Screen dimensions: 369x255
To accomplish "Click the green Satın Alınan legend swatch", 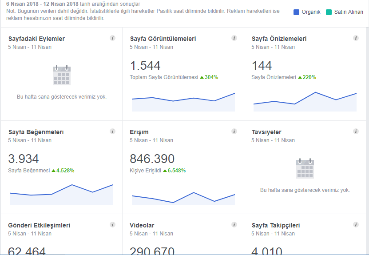I will (329, 12).
